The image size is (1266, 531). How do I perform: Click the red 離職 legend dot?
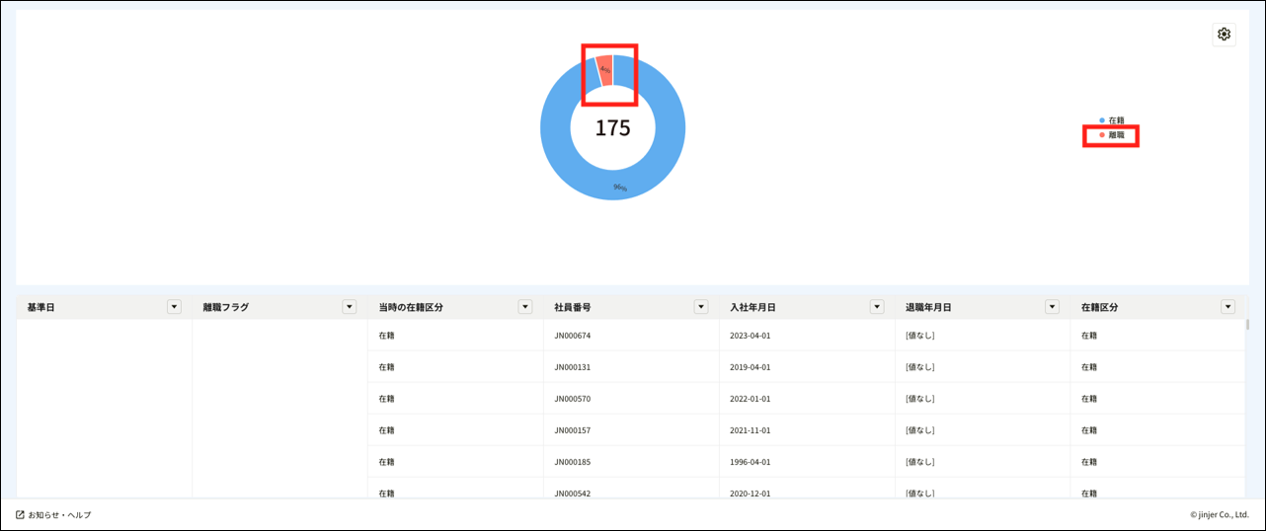pos(1102,135)
